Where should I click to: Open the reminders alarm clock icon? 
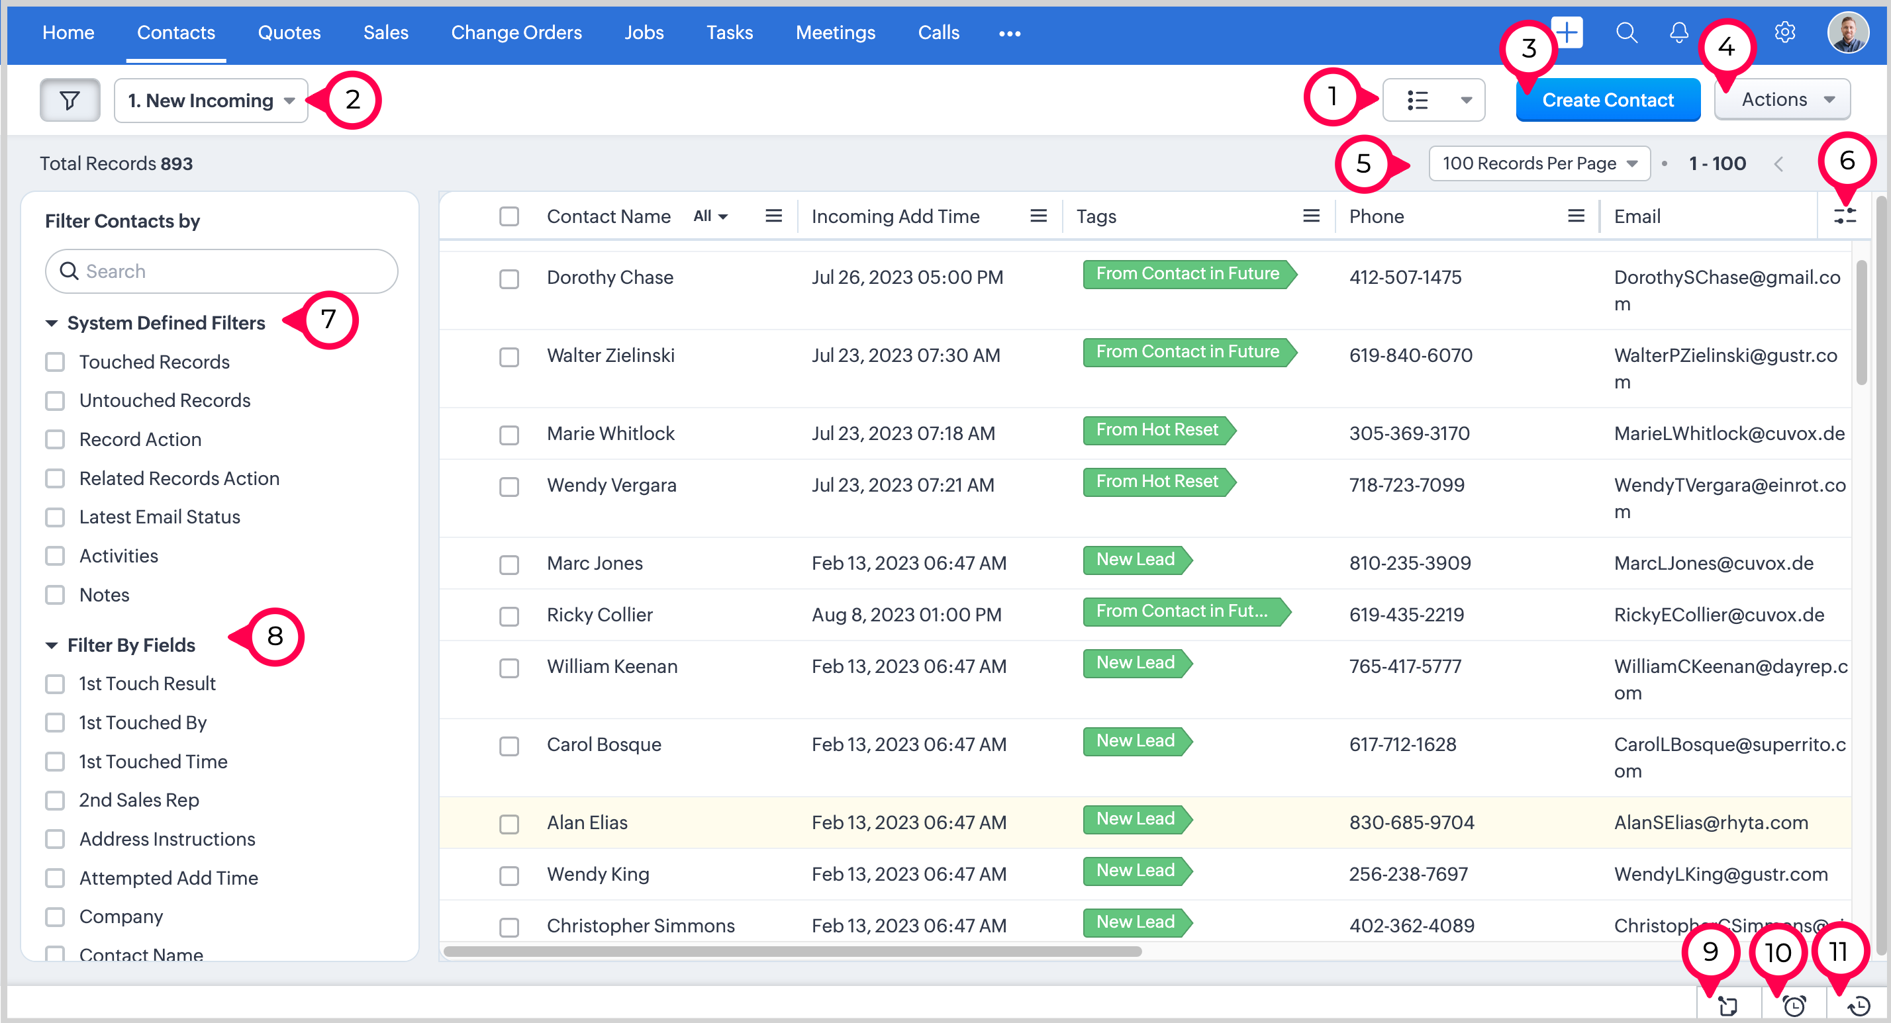tap(1794, 1005)
